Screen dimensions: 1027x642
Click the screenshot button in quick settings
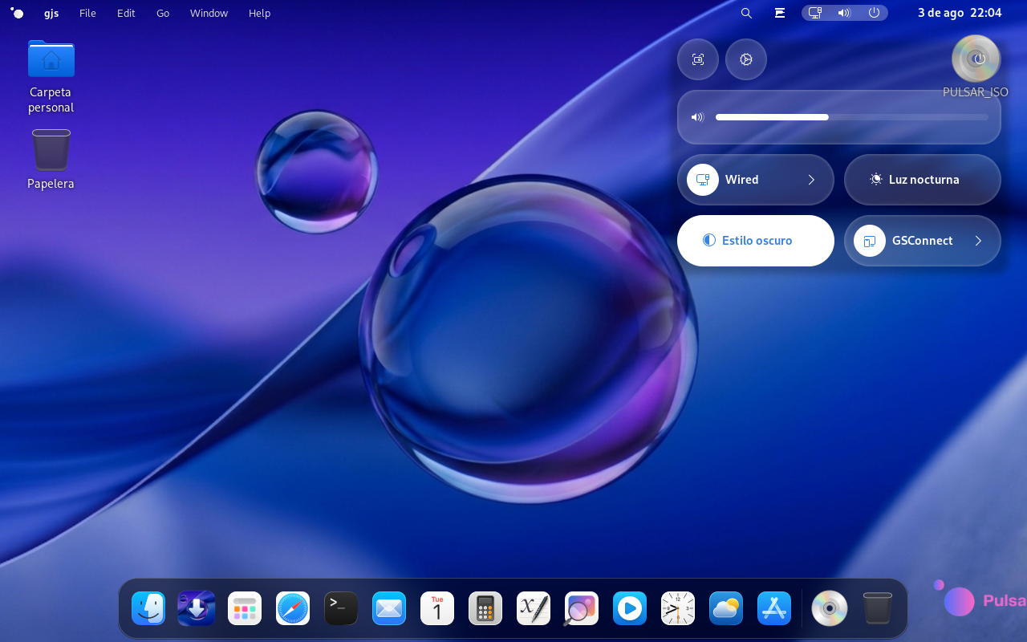(x=698, y=59)
